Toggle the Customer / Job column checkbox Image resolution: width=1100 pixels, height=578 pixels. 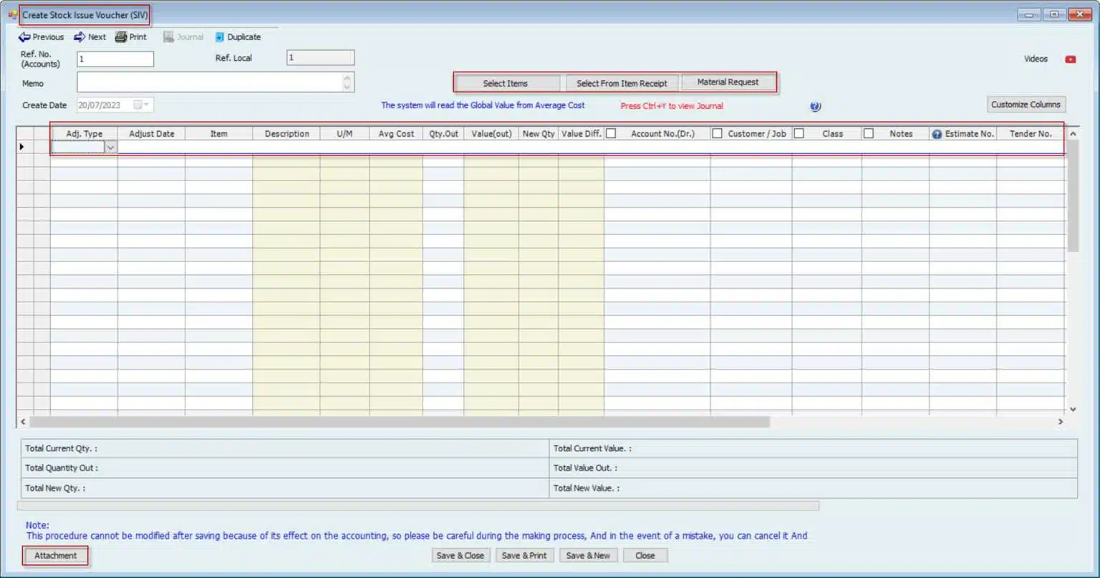pyautogui.click(x=717, y=133)
